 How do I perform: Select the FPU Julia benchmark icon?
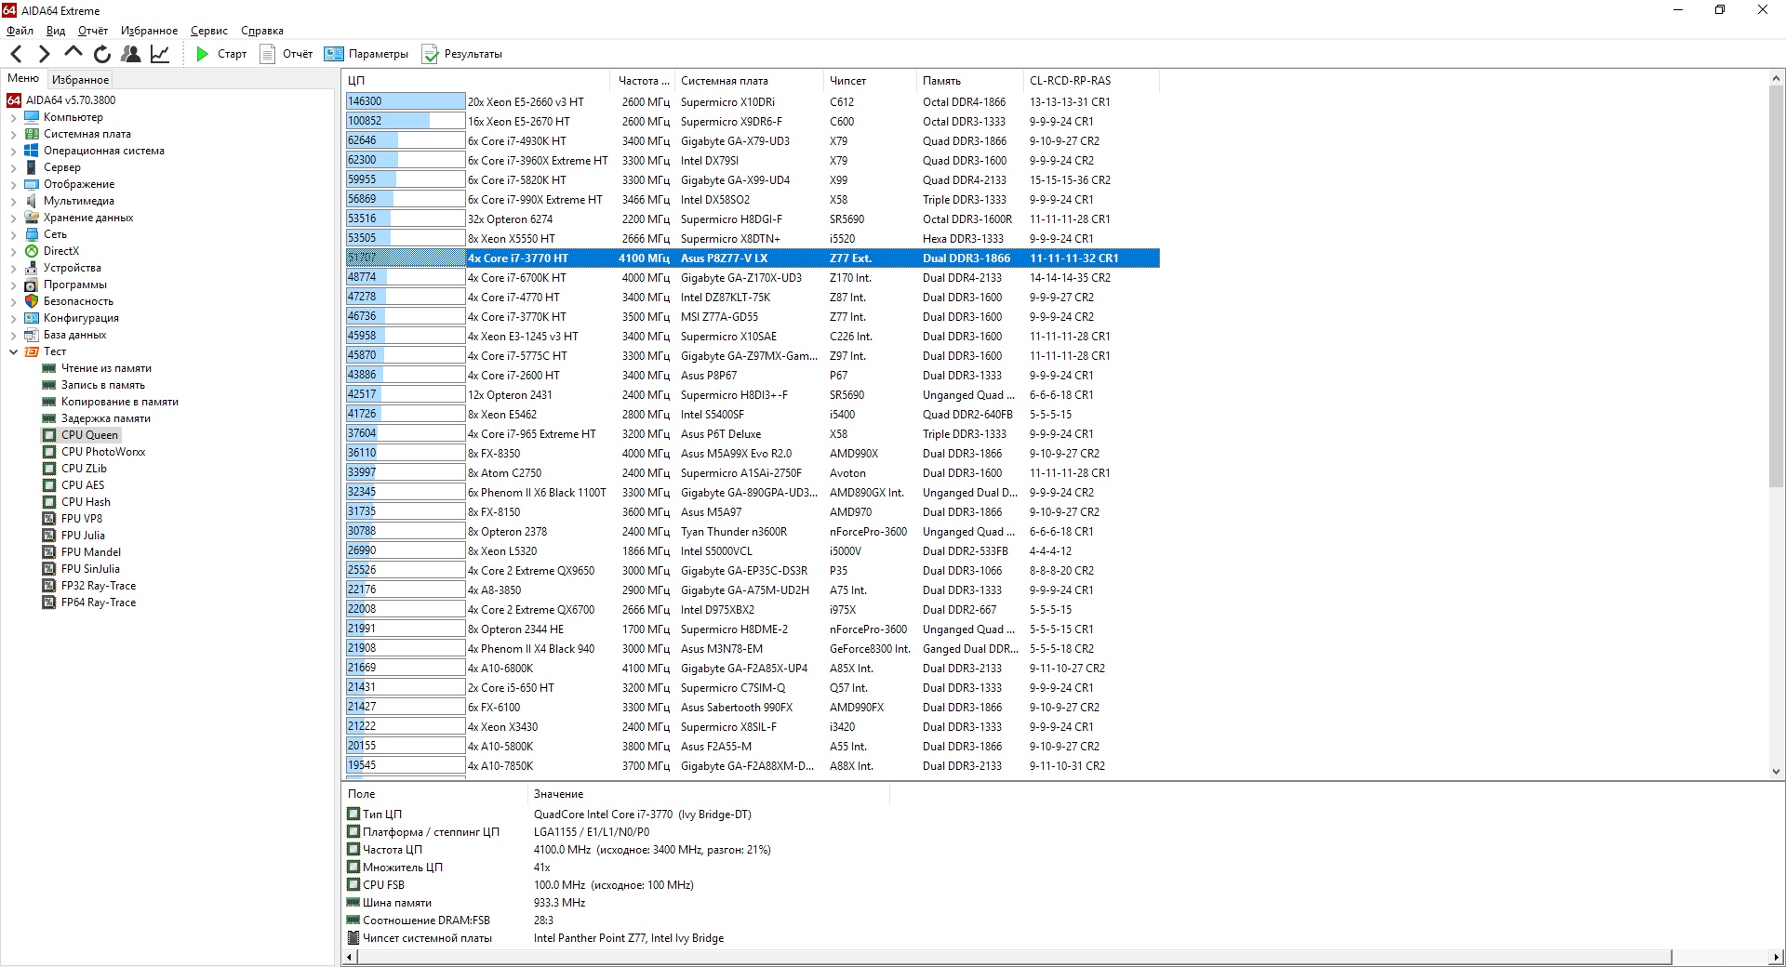pos(49,536)
